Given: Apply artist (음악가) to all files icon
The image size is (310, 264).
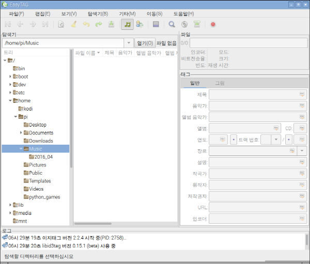Looking at the screenshot, I should click(x=302, y=105).
